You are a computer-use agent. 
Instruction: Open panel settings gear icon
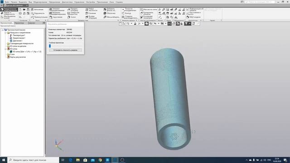tap(44, 23)
